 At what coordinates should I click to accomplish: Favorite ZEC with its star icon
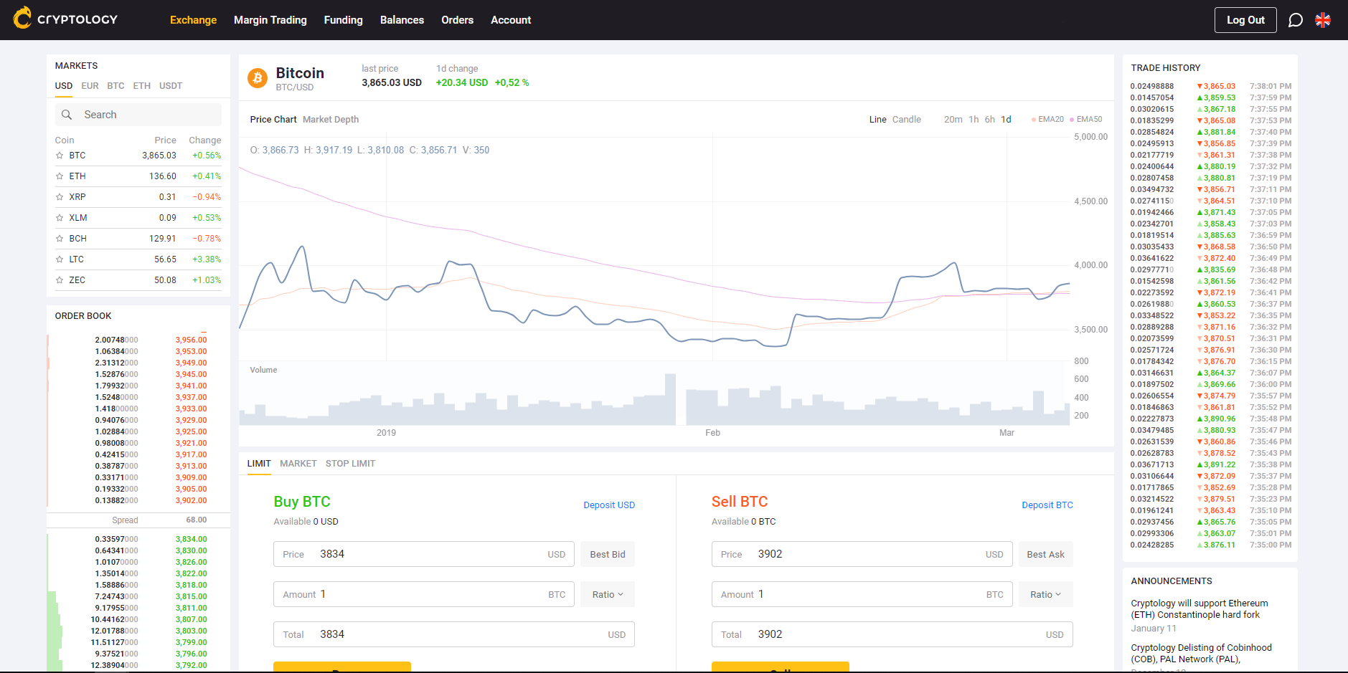(60, 280)
